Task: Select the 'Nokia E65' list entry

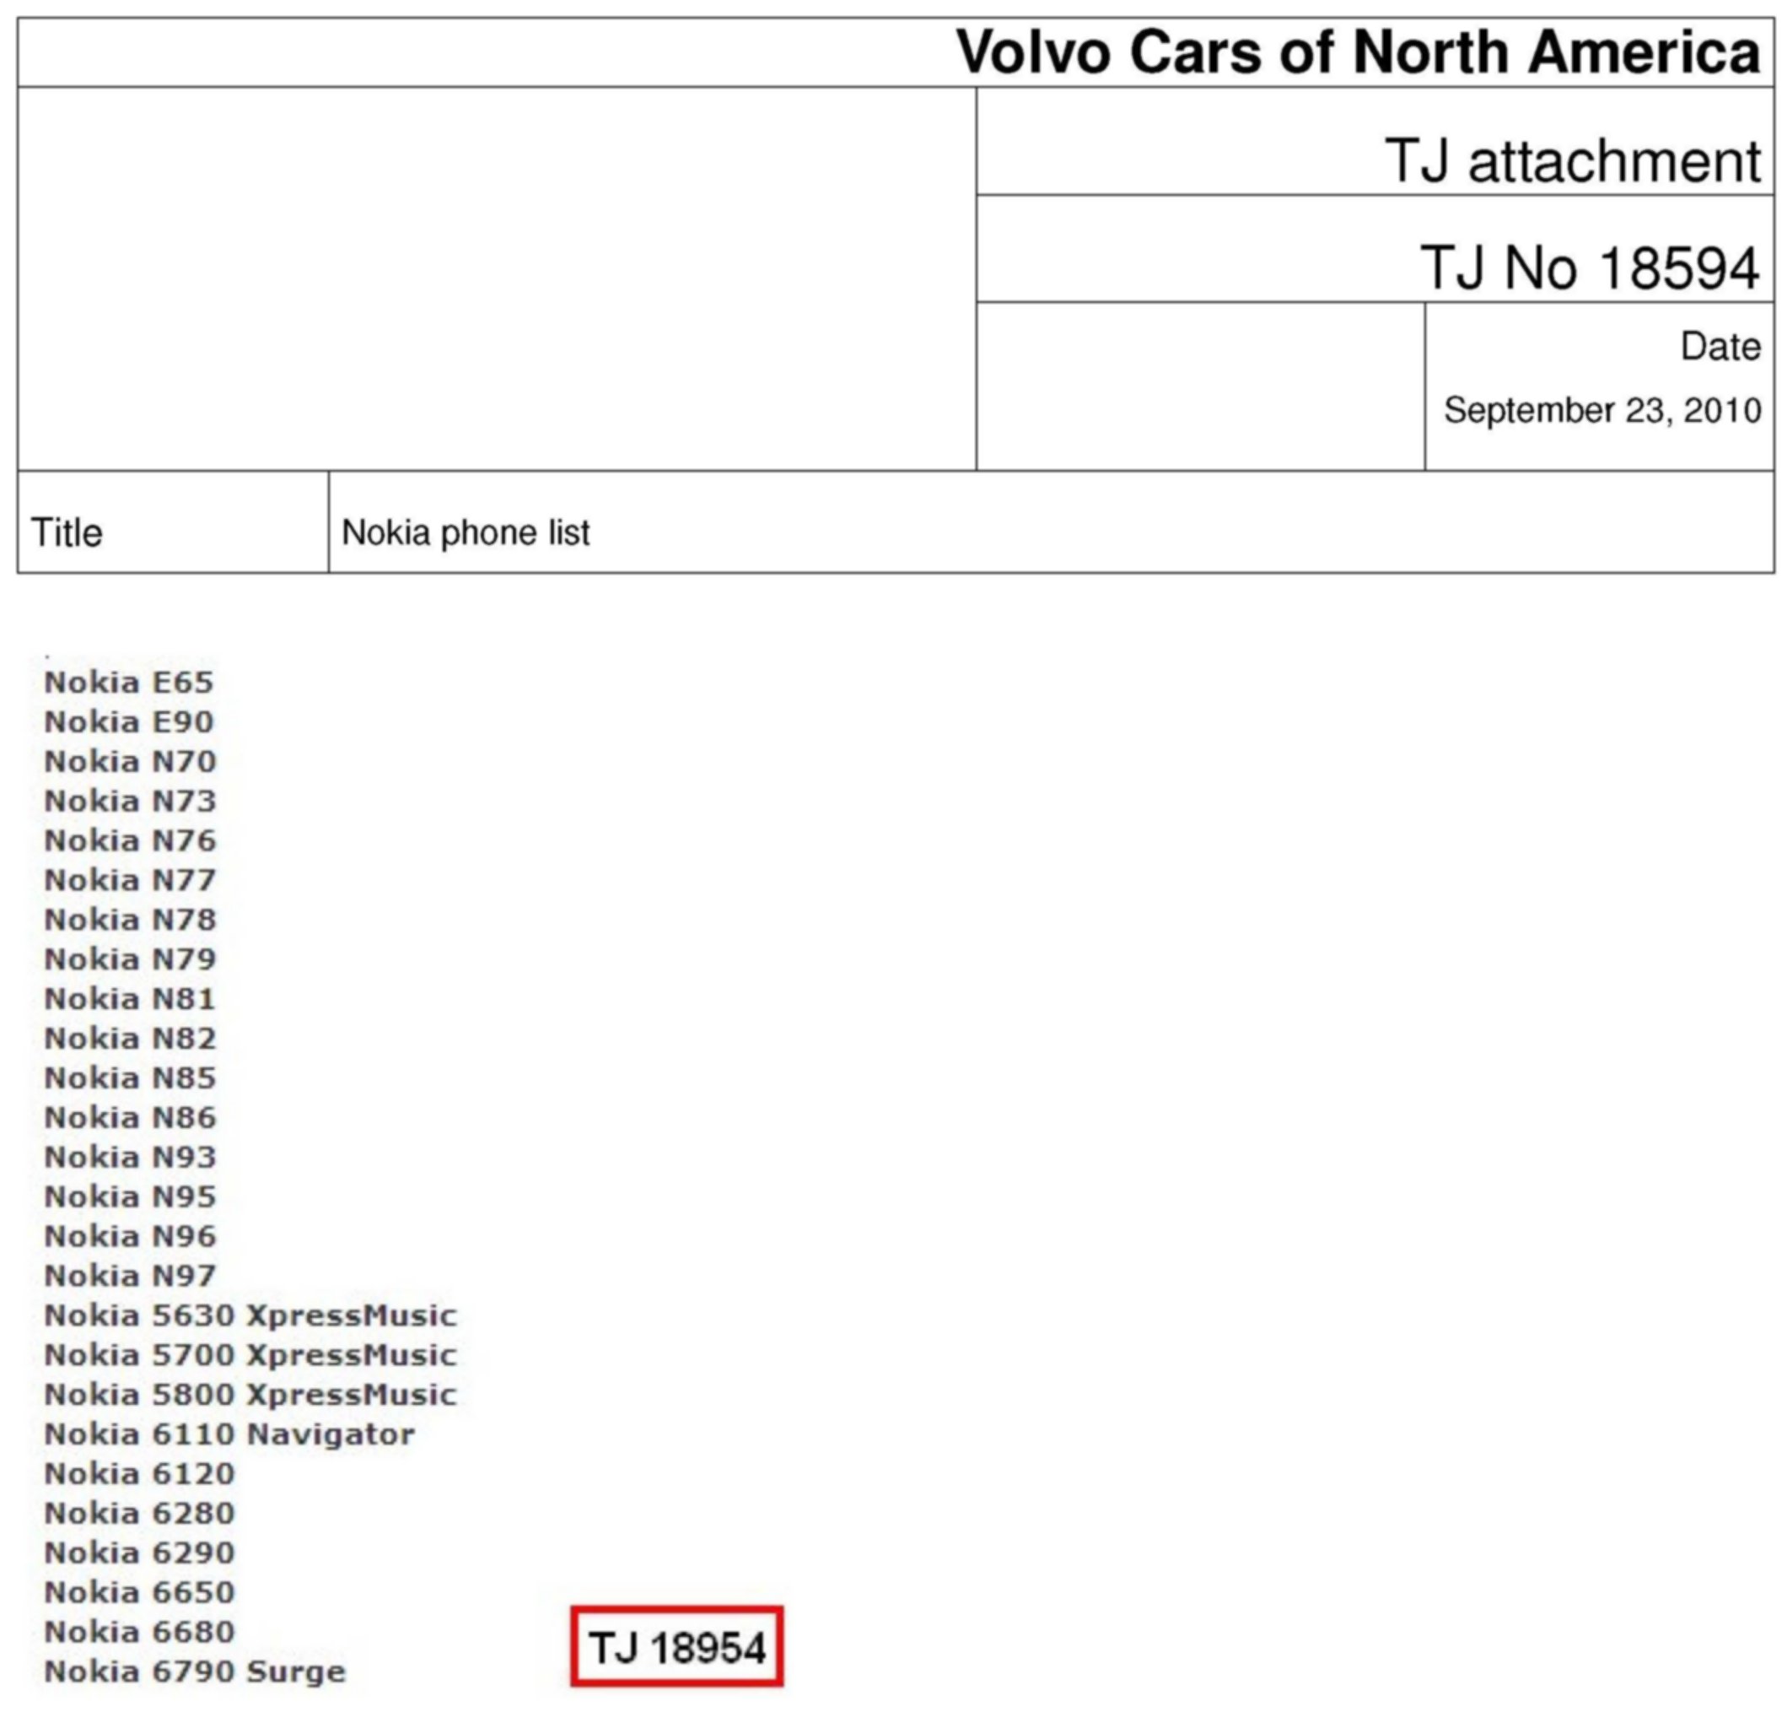Action: point(129,682)
